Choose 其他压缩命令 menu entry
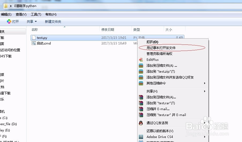The height and width of the screenshot is (142, 242). [156, 83]
